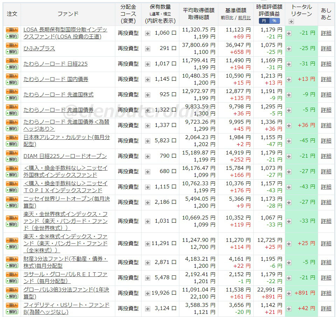Viewport: 336px width, 317px height.
Task: Click 解約 for ニッセイ世界リートオープン
Action: pyautogui.click(x=12, y=206)
